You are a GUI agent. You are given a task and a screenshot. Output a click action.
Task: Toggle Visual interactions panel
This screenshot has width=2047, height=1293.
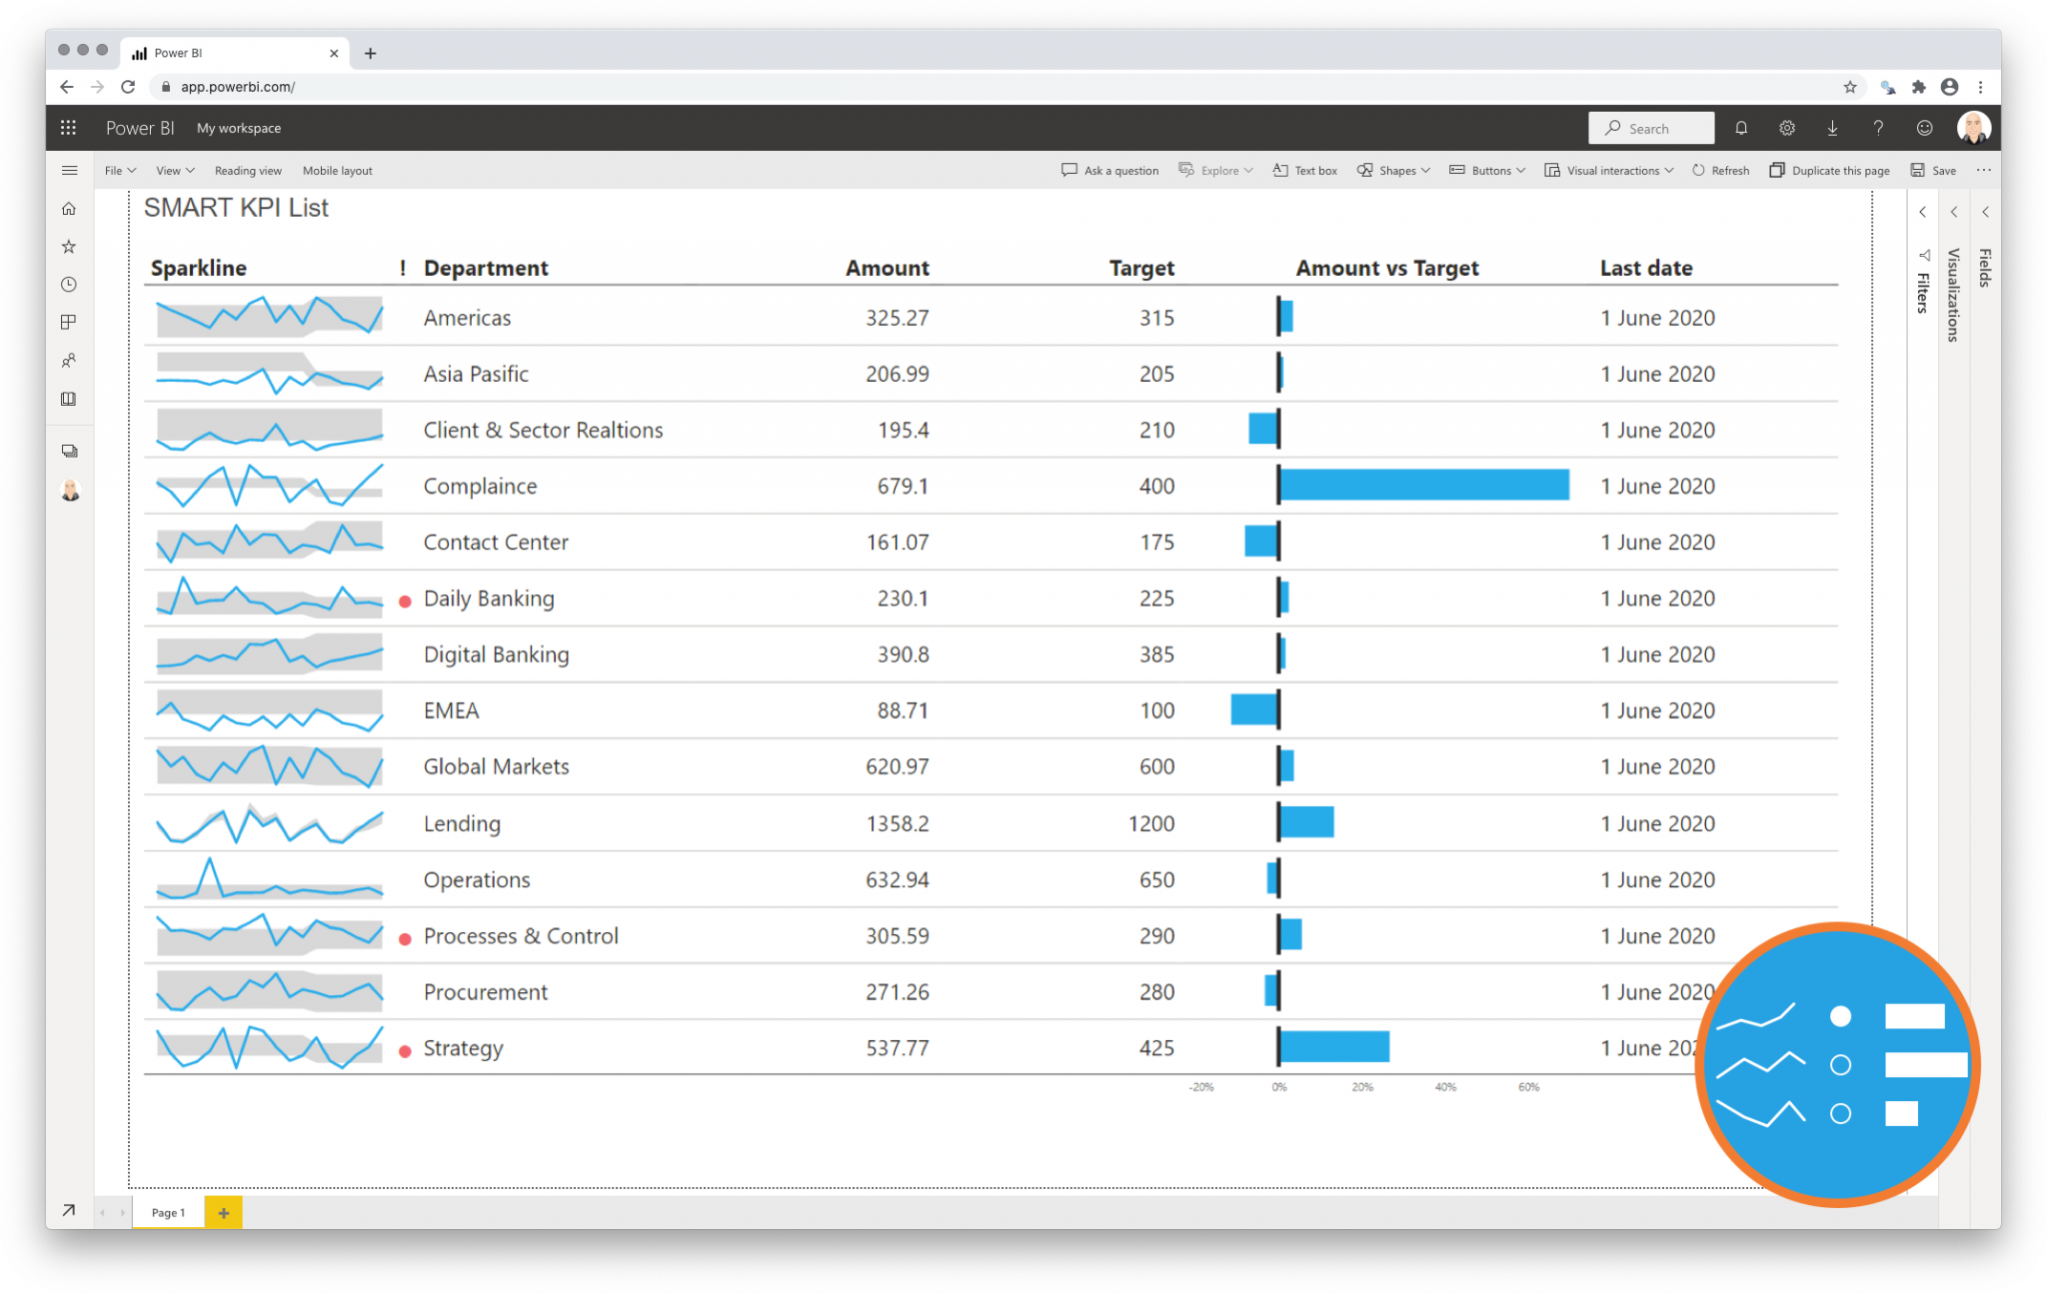(1615, 170)
